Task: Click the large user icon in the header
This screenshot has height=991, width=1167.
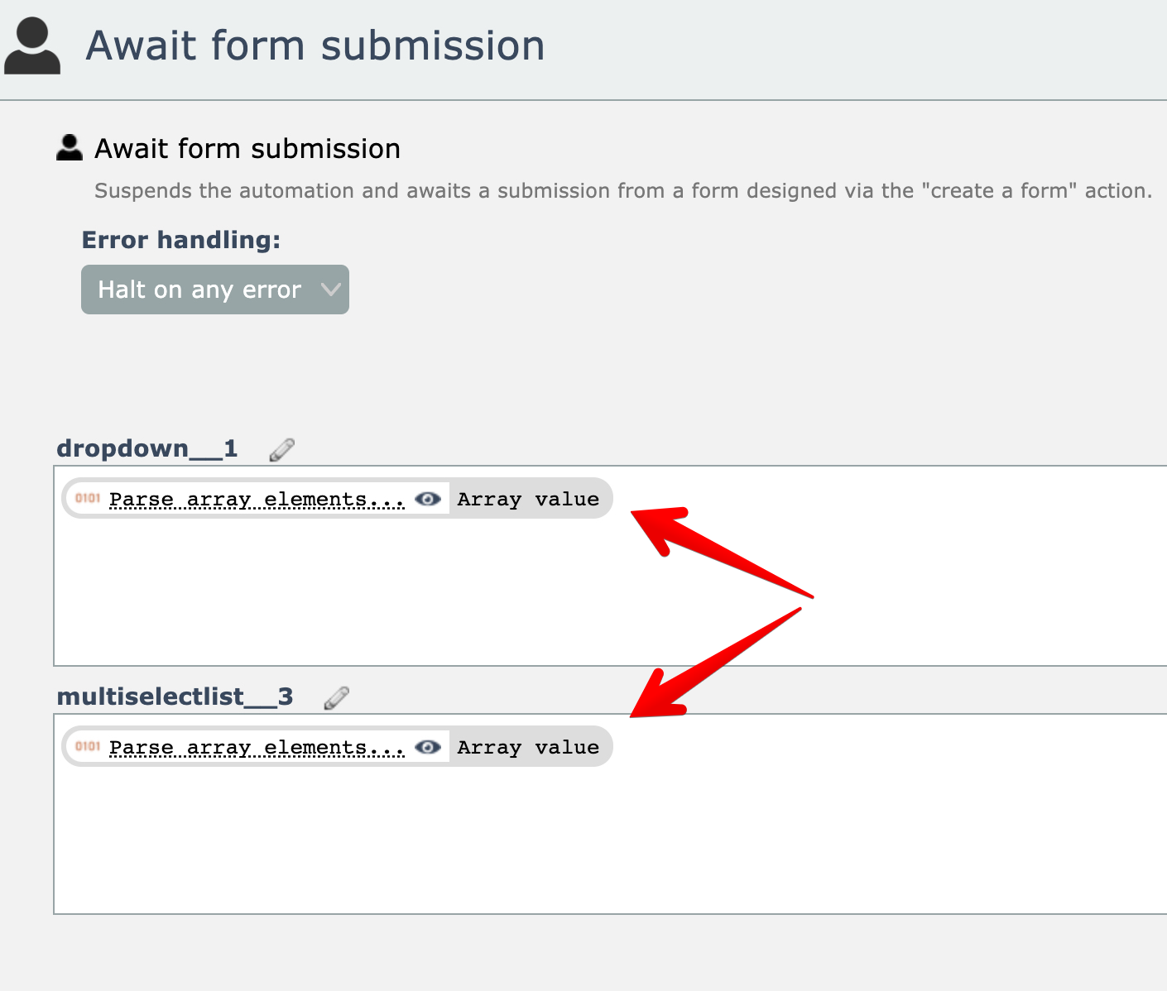Action: pyautogui.click(x=32, y=46)
